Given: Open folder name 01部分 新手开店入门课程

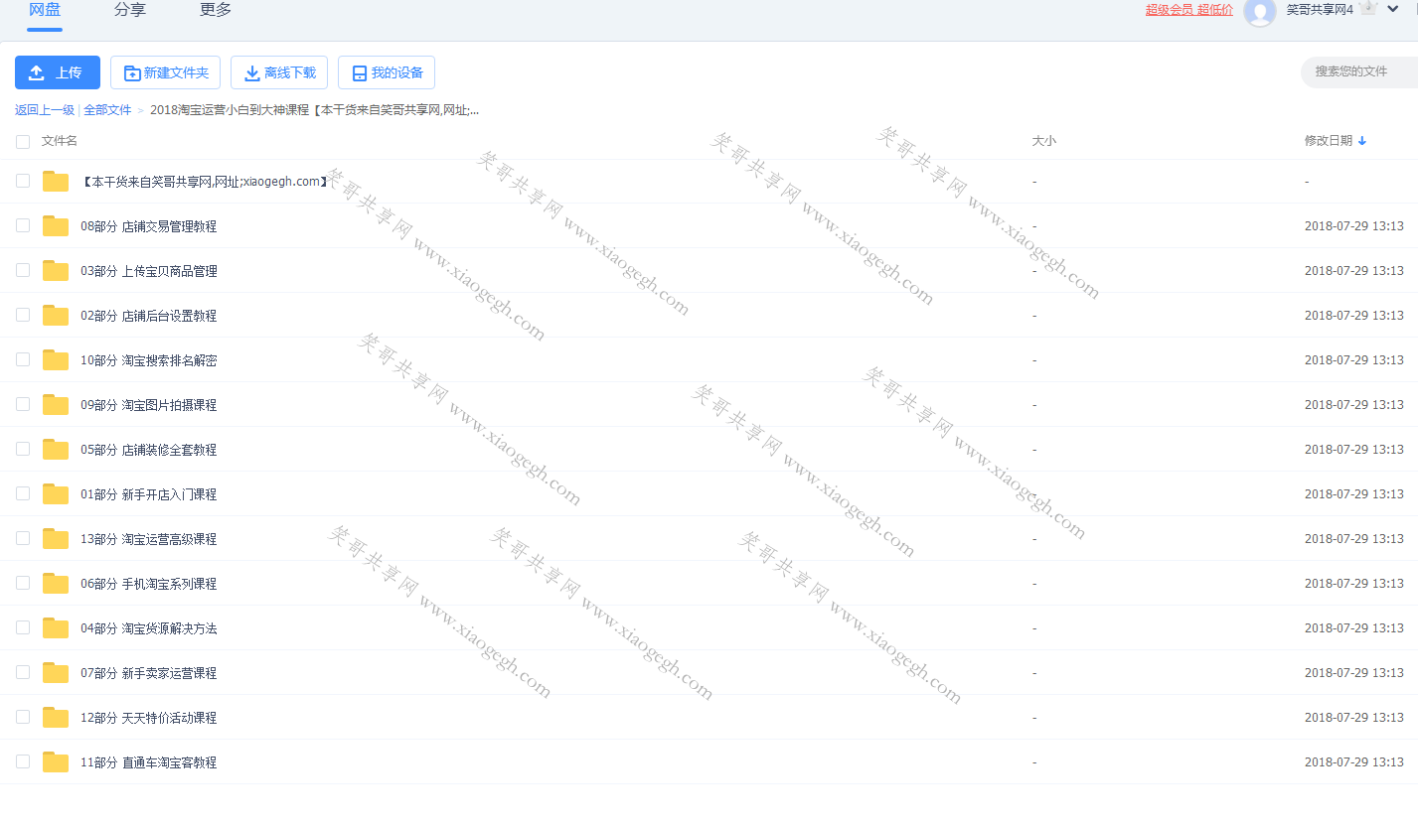Looking at the screenshot, I should [149, 494].
